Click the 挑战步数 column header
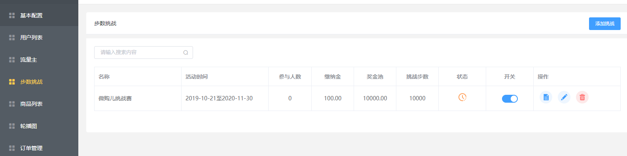The width and height of the screenshot is (627, 156). tap(417, 77)
